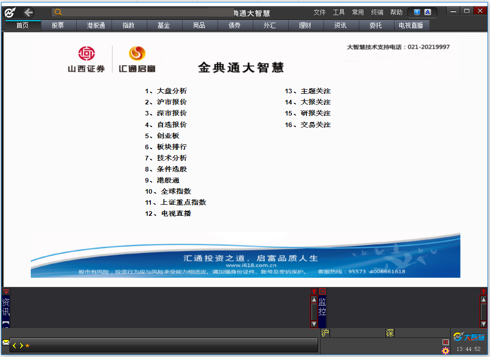Toggle the blue 'A' button in title bar

pos(427,12)
